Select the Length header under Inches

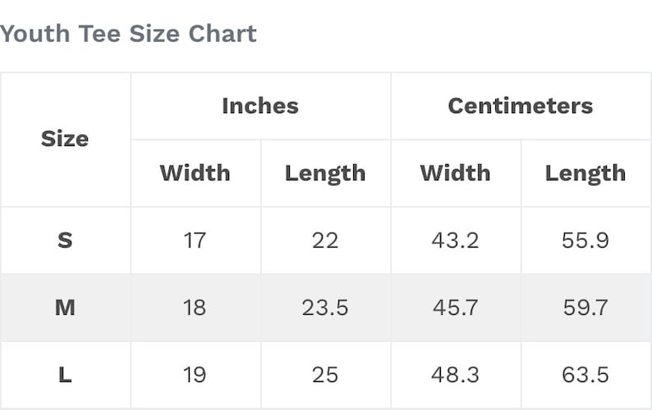click(325, 174)
